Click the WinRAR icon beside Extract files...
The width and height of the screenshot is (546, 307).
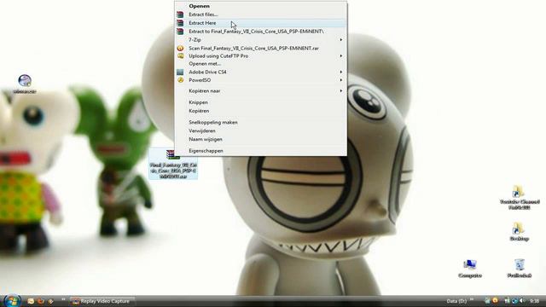[180, 14]
